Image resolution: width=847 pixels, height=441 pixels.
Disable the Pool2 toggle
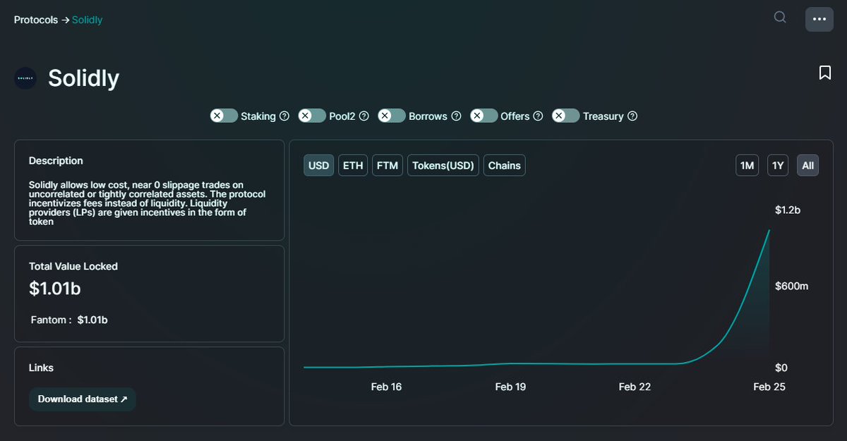(x=311, y=116)
